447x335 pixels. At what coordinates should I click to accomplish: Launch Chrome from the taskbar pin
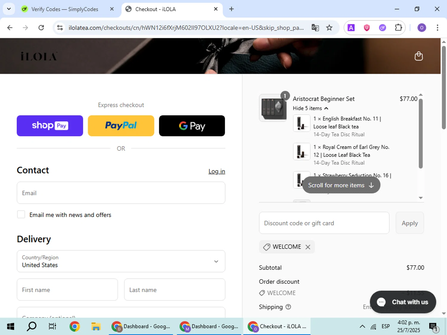(74, 327)
